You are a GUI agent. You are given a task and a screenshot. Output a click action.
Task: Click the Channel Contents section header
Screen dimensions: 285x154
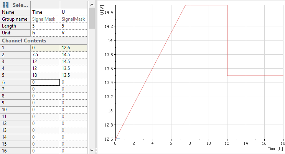(x=24, y=41)
